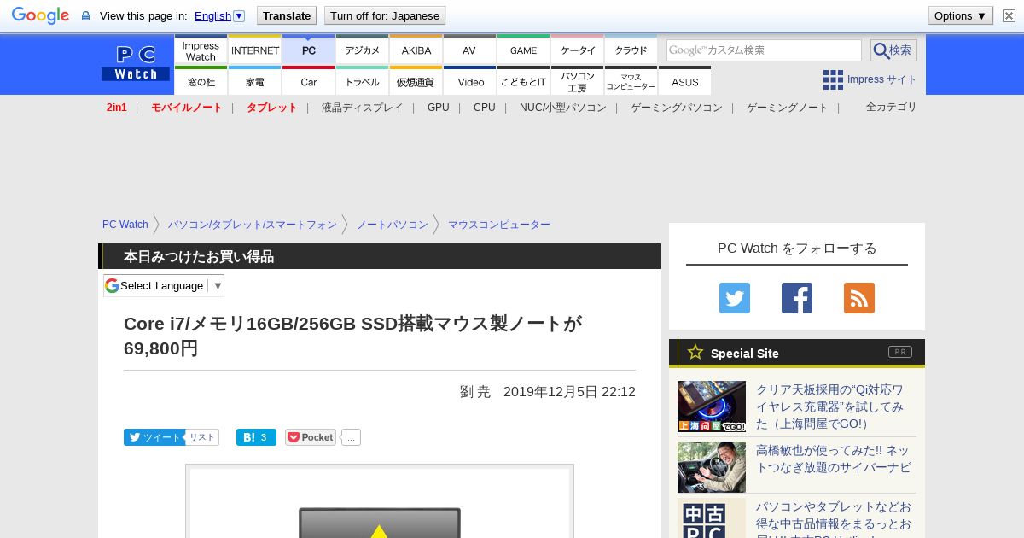Open the クラウド tab
This screenshot has width=1024, height=538.
pyautogui.click(x=631, y=50)
